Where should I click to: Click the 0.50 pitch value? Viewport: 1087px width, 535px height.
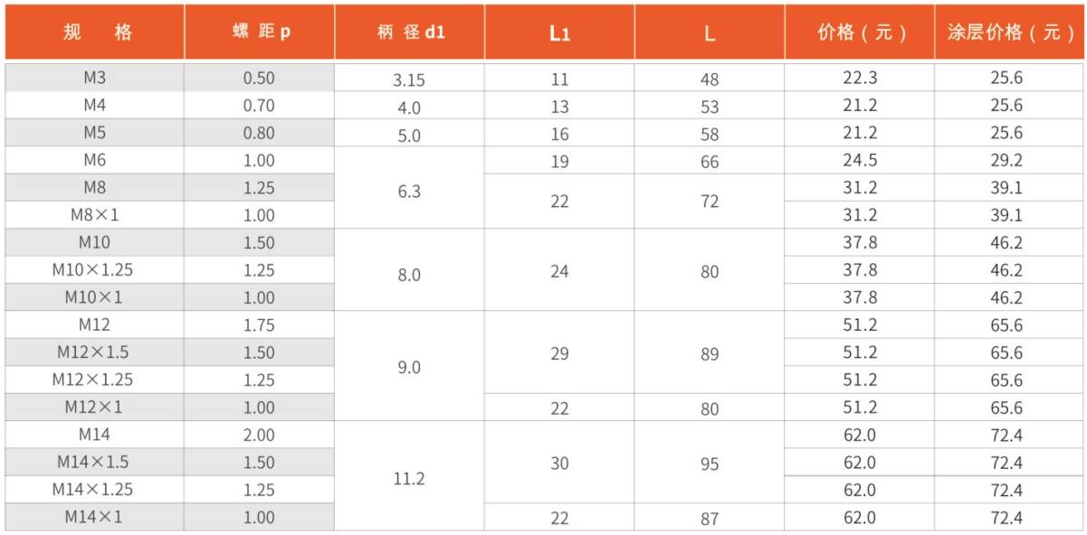point(259,78)
